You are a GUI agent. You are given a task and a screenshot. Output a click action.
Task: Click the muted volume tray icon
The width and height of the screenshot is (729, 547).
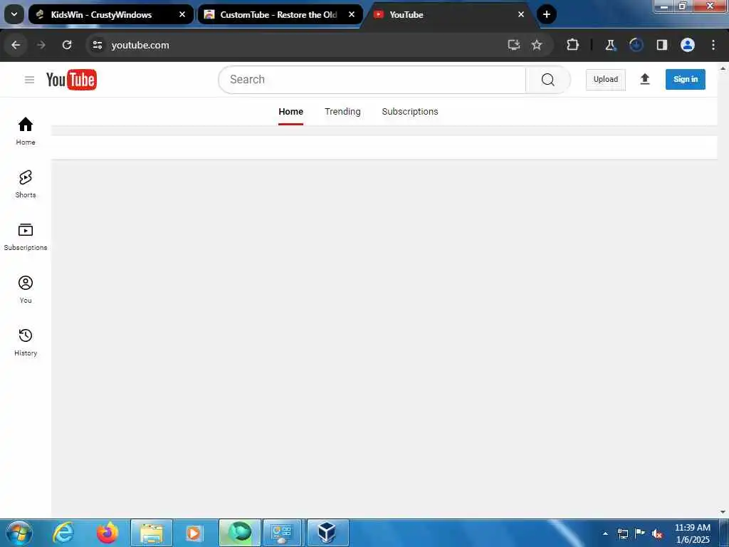657,534
